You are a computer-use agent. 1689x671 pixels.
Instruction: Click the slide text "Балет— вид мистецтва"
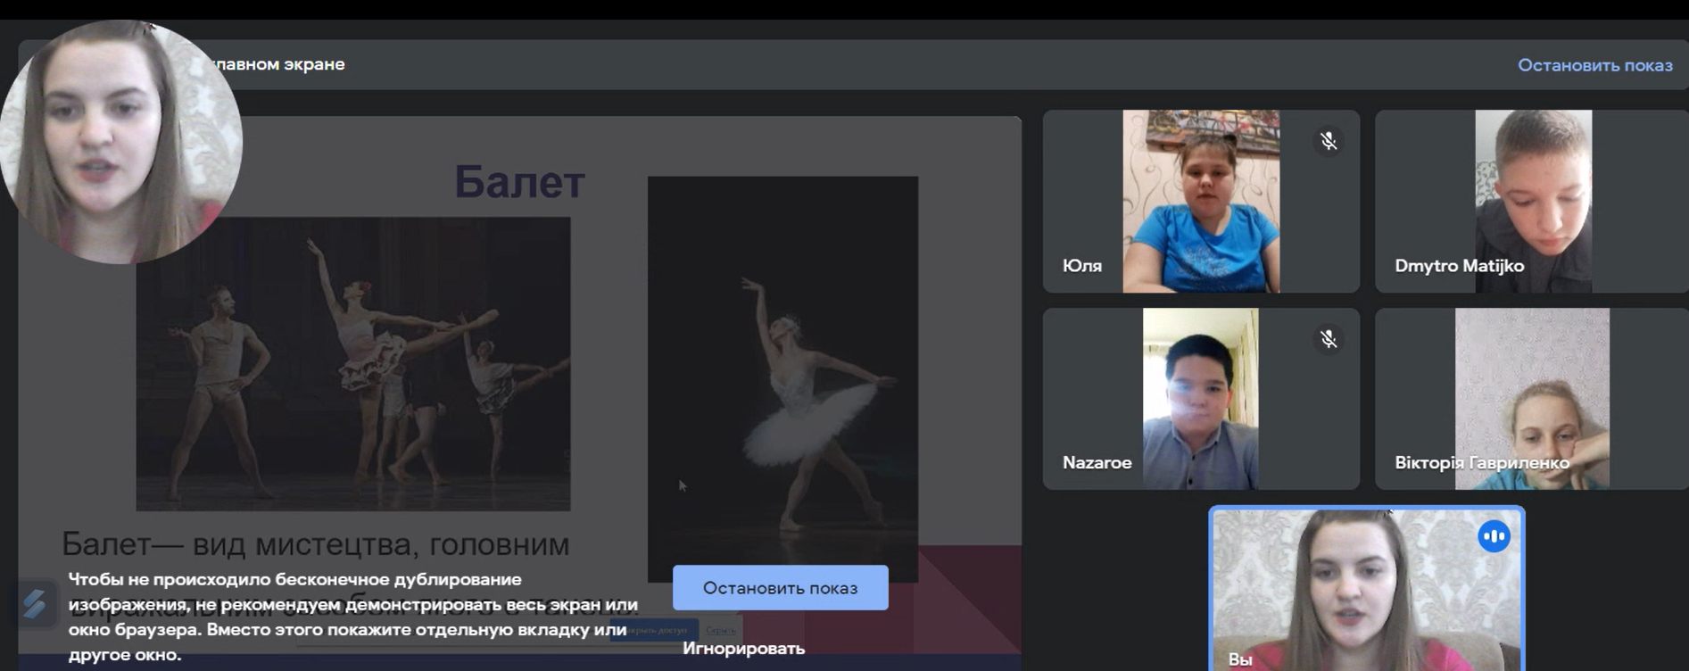315,543
